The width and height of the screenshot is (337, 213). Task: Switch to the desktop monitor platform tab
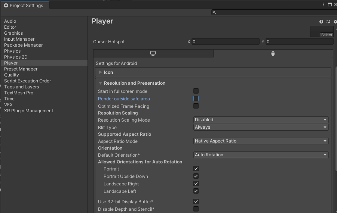(x=153, y=53)
